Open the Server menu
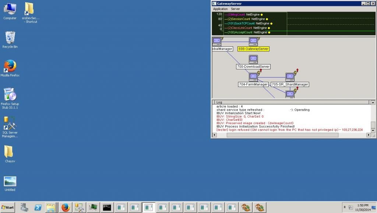The height and width of the screenshot is (213, 377). pos(235,9)
